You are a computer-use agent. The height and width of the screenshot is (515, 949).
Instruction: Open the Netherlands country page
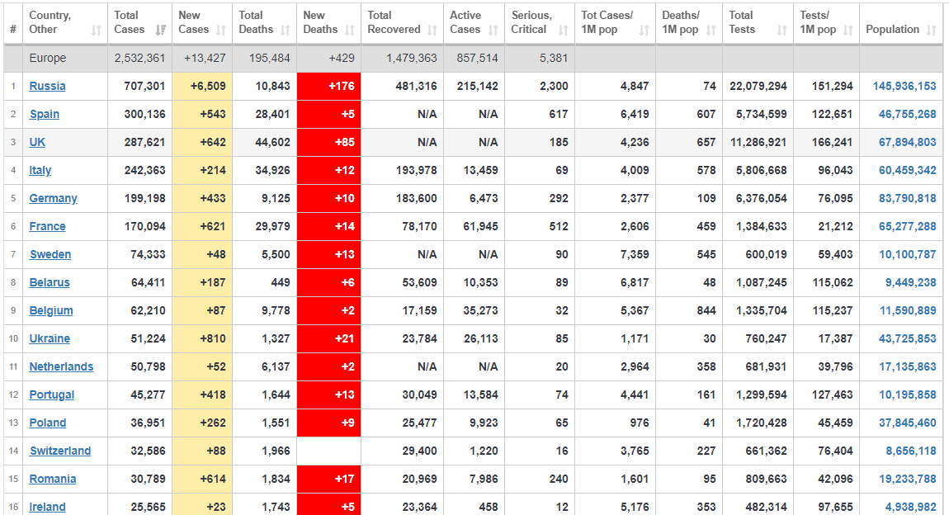click(61, 366)
